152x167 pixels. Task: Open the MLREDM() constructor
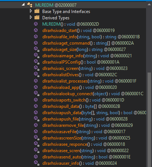pyautogui.click(x=70, y=24)
